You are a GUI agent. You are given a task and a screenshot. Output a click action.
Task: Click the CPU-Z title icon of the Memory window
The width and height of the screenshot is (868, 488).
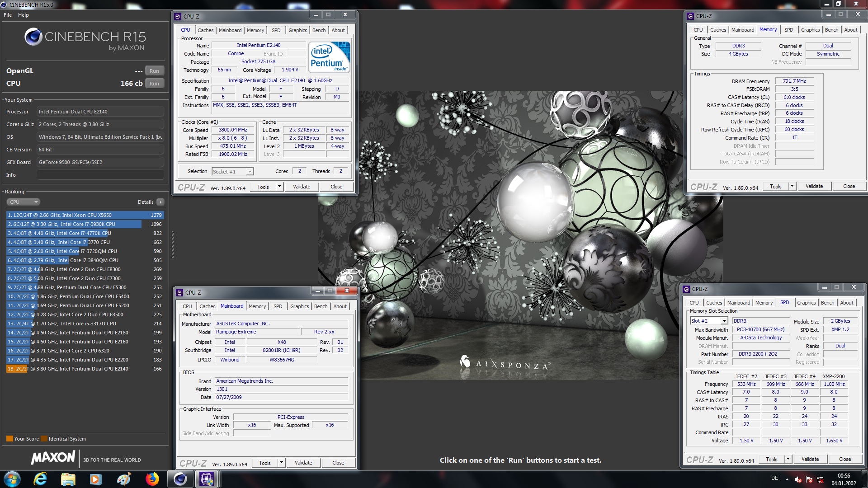(690, 16)
